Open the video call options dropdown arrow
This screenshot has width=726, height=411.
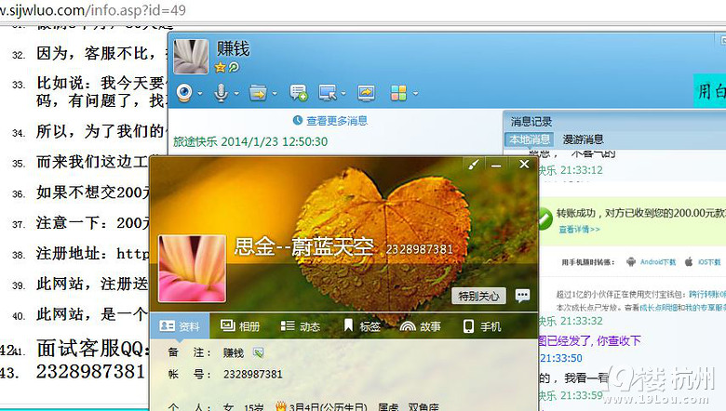pyautogui.click(x=200, y=93)
